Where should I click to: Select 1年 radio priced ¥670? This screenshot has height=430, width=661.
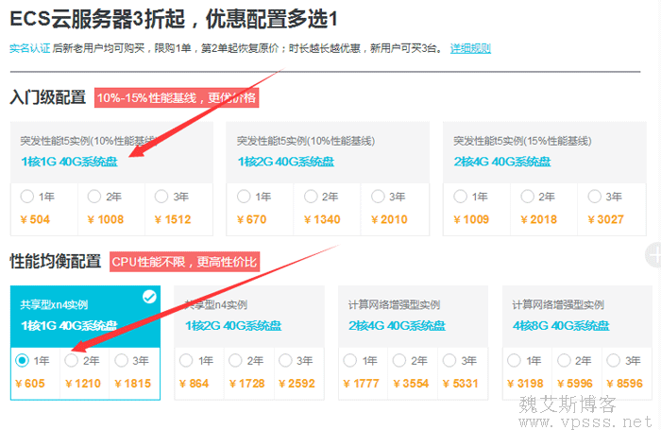245,197
